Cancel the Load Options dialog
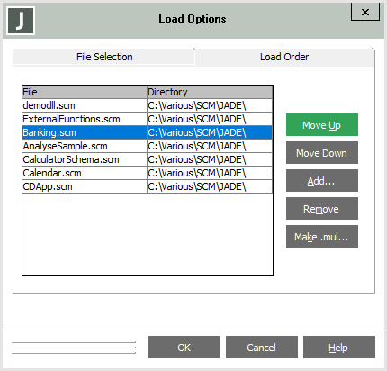The image size is (387, 371). [x=262, y=348]
